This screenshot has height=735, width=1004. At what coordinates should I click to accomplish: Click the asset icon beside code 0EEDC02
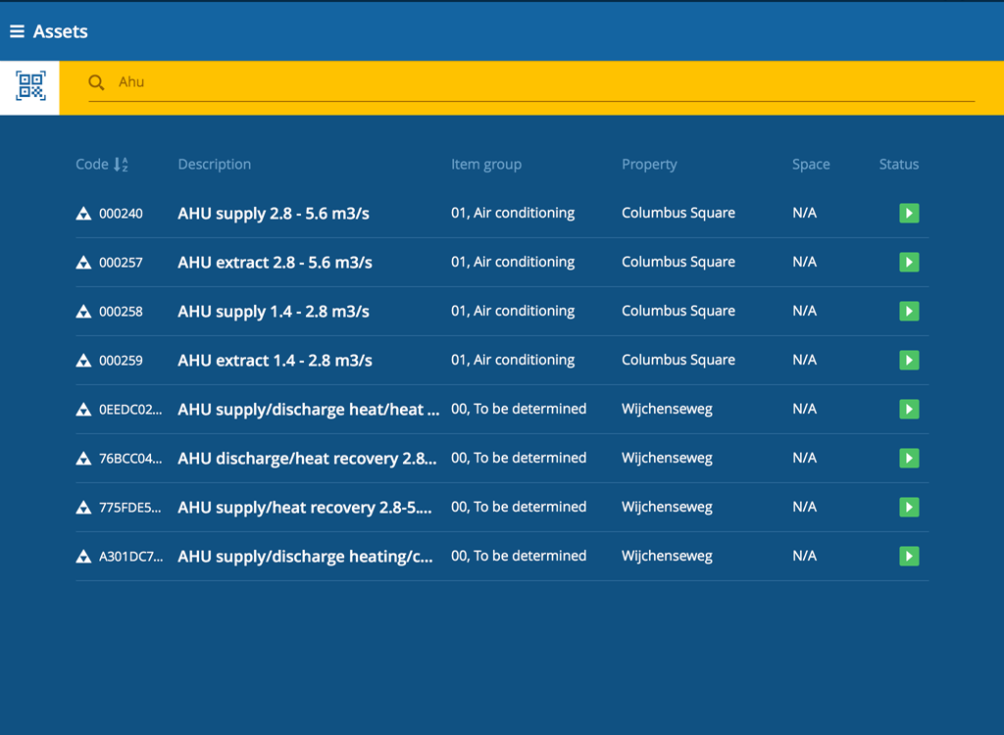click(x=83, y=409)
